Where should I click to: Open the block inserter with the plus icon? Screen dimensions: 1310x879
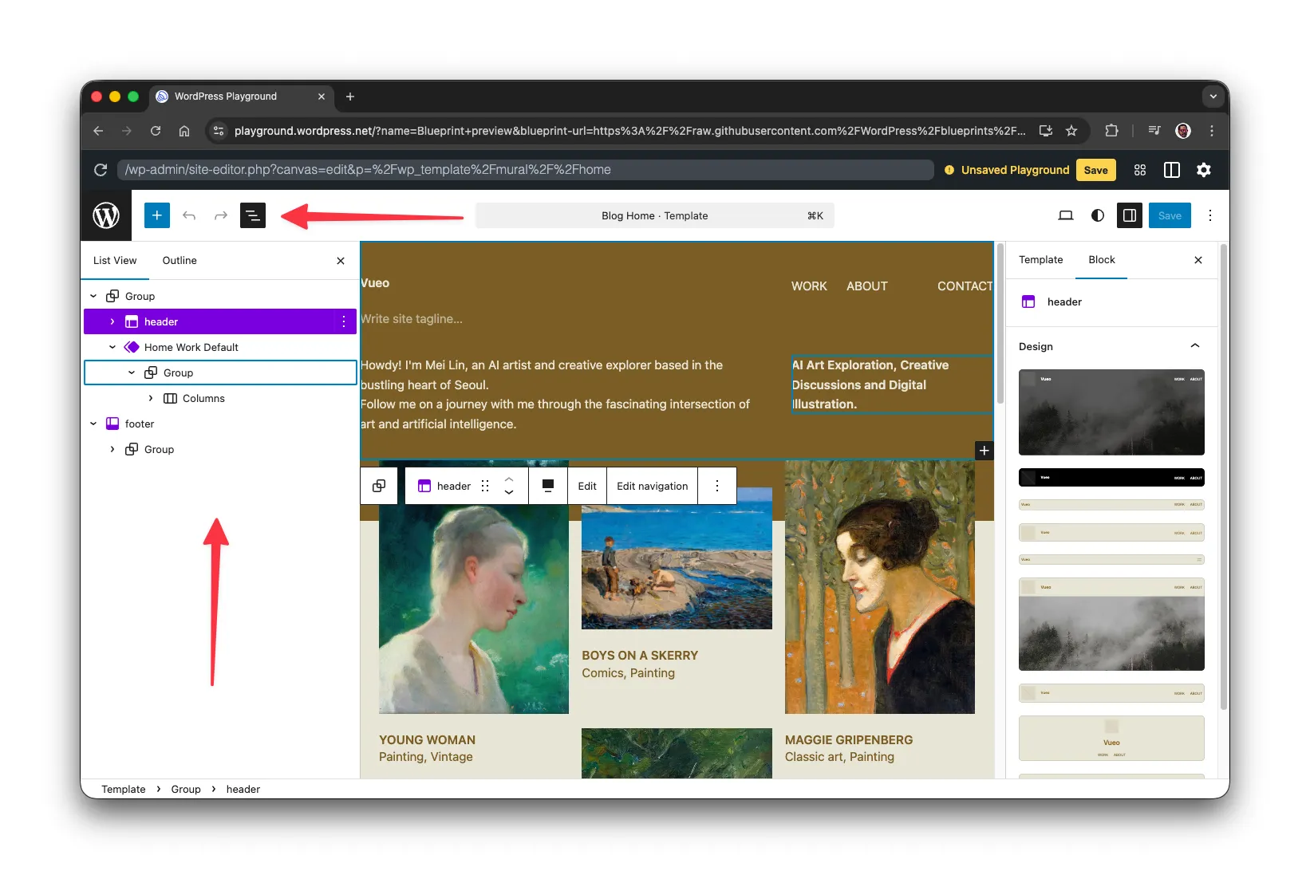click(x=156, y=215)
